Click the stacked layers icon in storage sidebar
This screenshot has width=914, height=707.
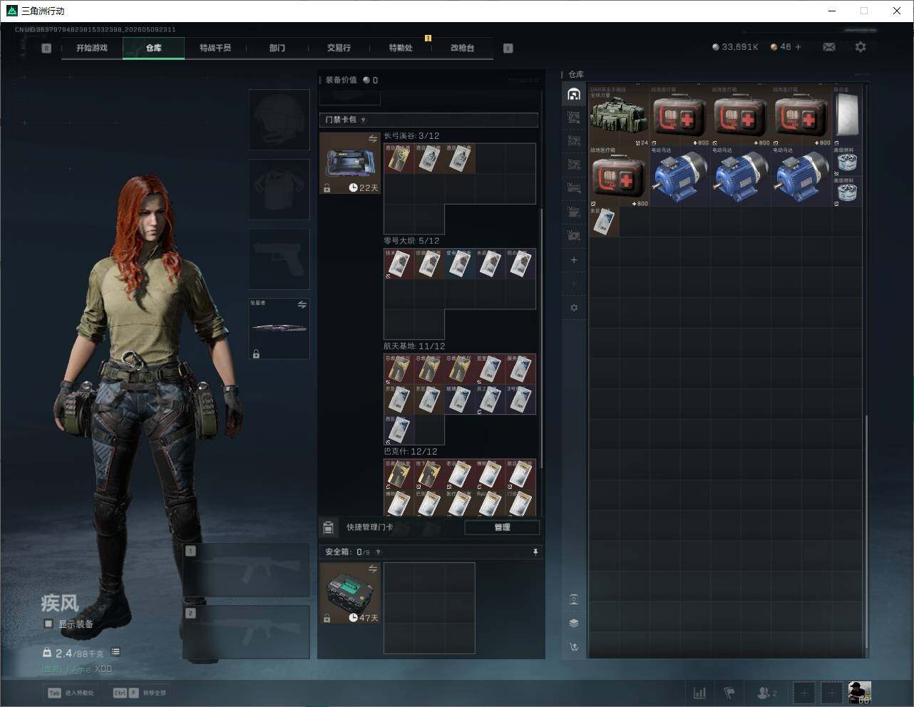(x=574, y=623)
